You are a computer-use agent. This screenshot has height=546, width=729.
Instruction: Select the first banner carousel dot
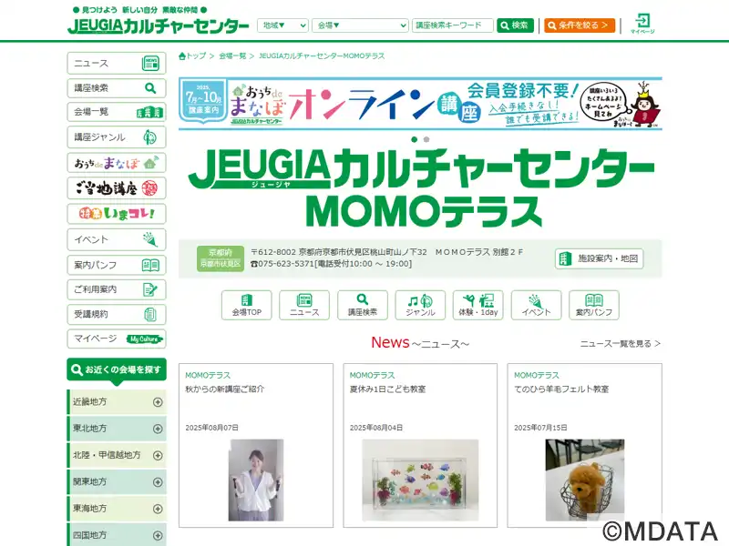tap(415, 139)
